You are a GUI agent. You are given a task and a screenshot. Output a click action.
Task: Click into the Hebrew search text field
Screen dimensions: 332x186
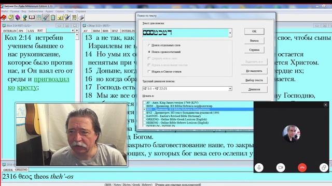tap(186, 33)
